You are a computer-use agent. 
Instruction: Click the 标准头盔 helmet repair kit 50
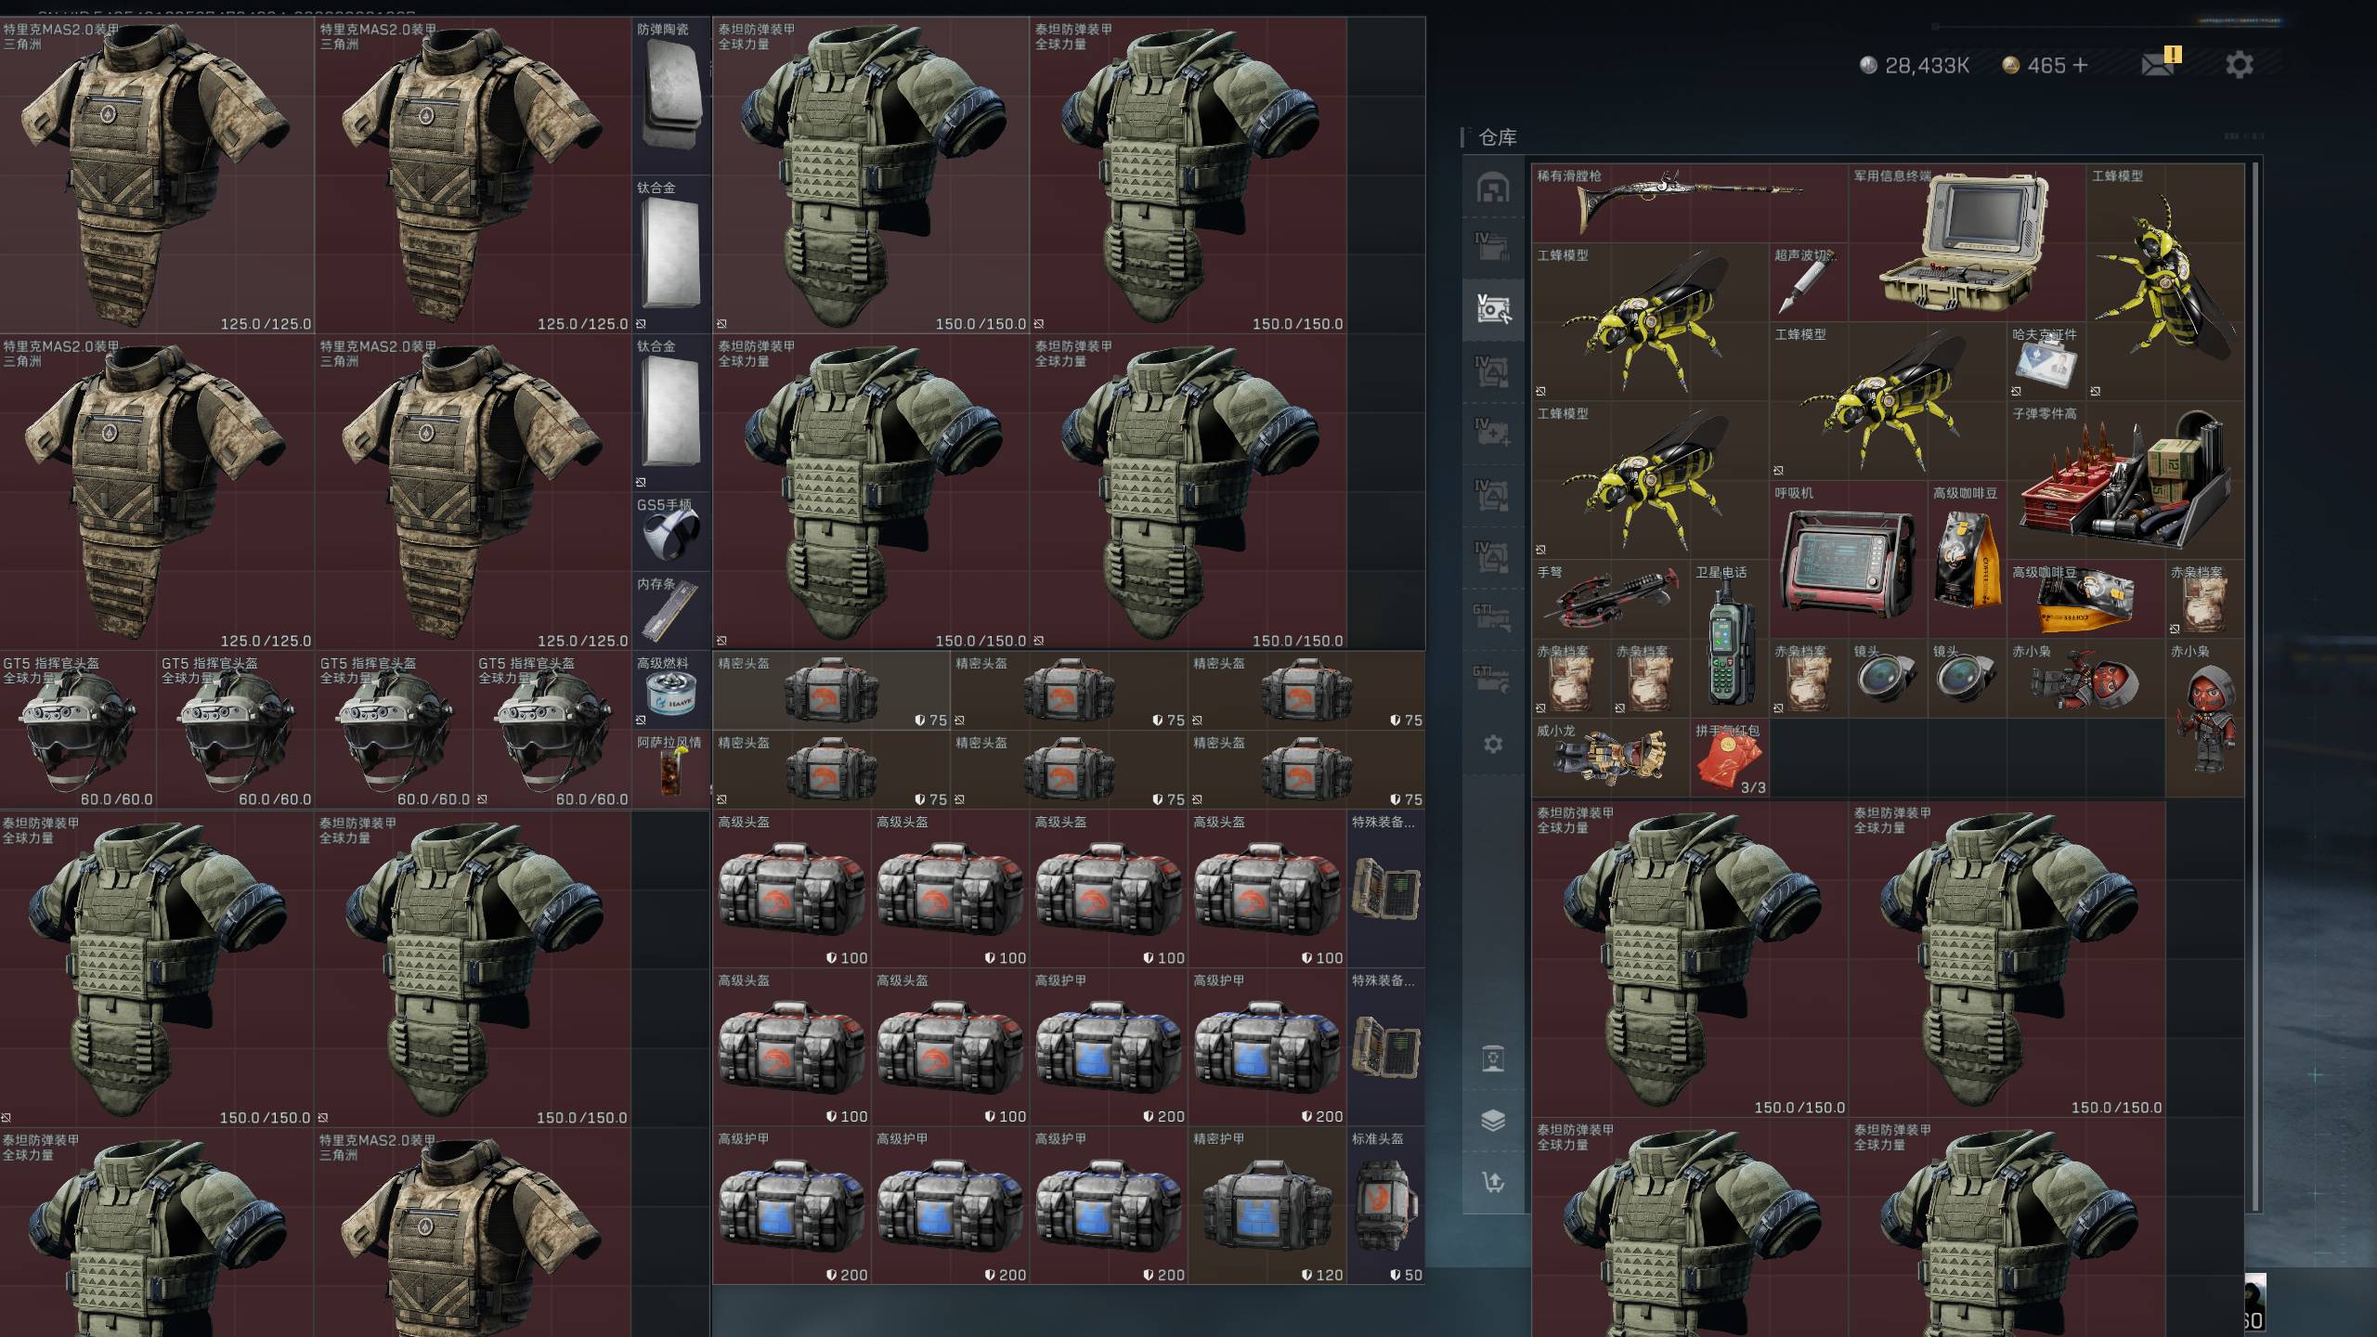(x=1385, y=1205)
